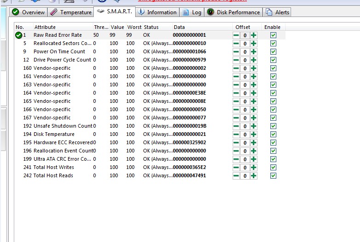Decrease offset for attribute 160 Vendor-specific

coord(236,68)
